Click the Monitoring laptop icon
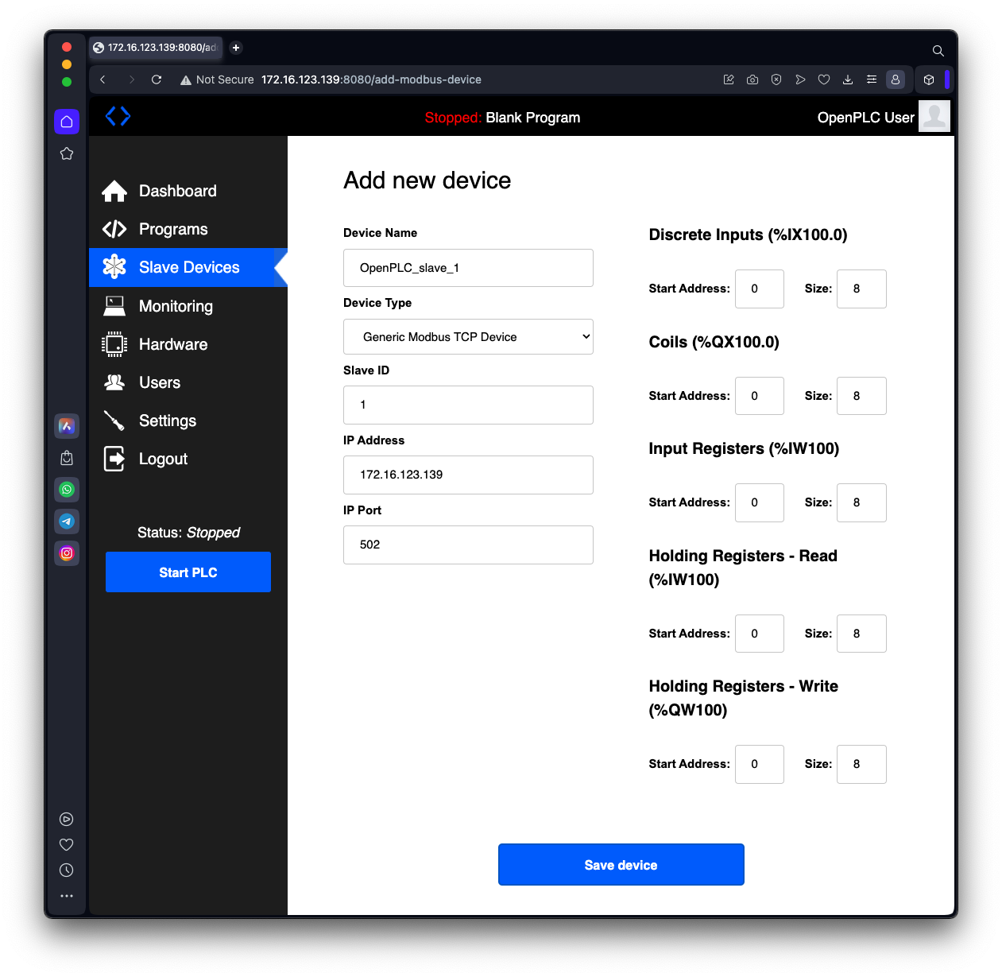Image resolution: width=1002 pixels, height=977 pixels. pos(114,306)
